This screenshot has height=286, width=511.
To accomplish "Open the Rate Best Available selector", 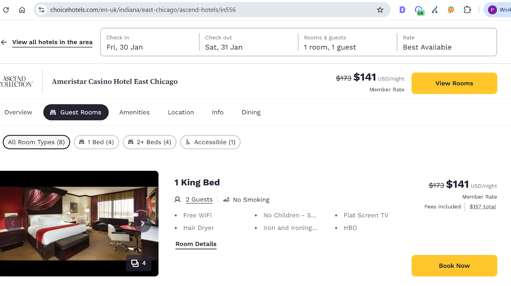I will point(446,42).
